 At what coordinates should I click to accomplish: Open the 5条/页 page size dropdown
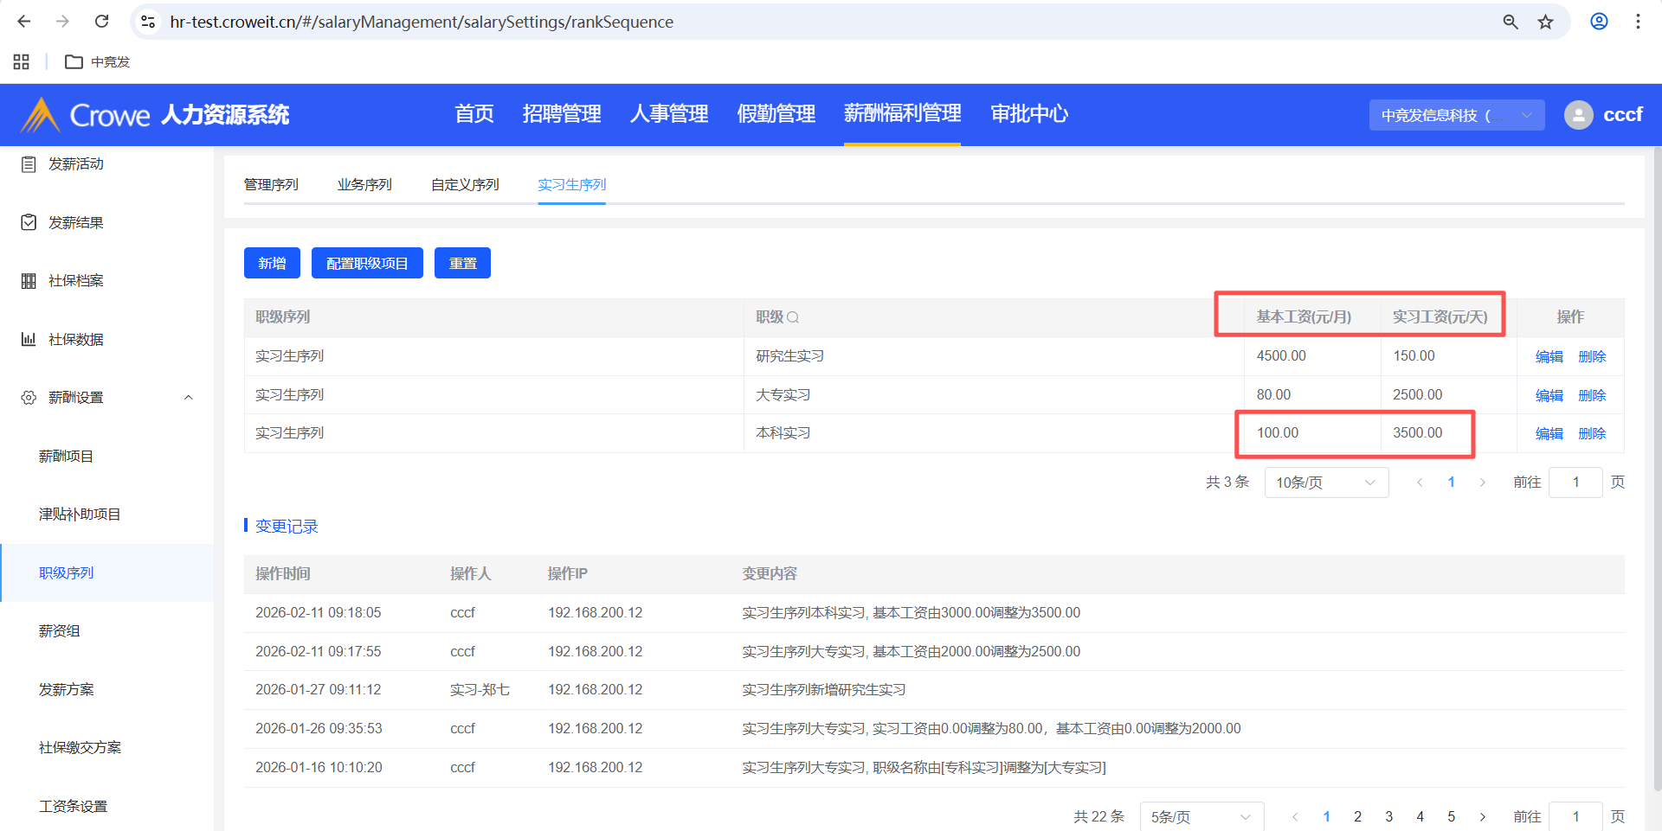coord(1201,816)
